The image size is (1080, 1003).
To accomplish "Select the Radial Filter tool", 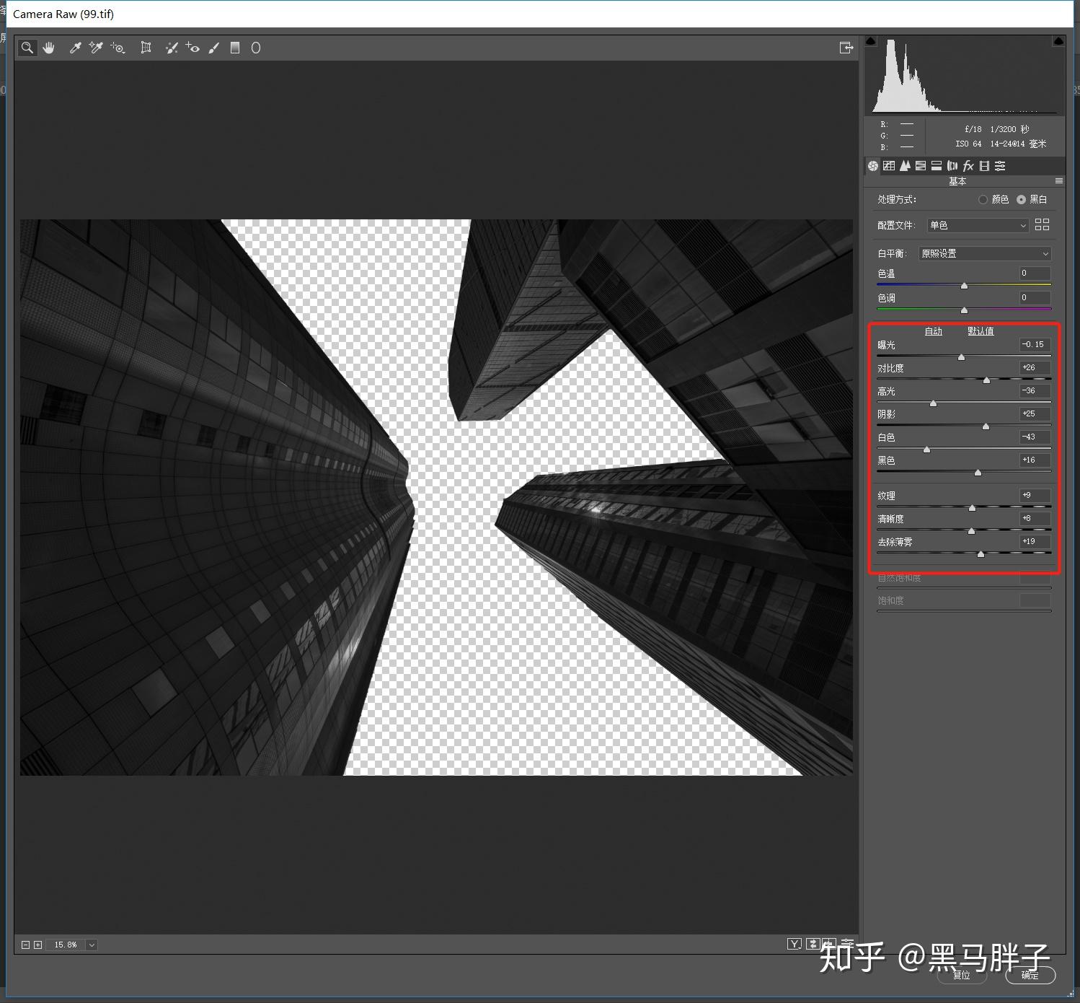I will pos(256,48).
